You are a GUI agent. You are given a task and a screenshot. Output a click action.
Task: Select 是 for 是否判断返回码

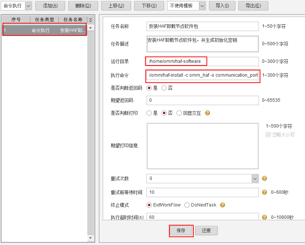coord(149,88)
